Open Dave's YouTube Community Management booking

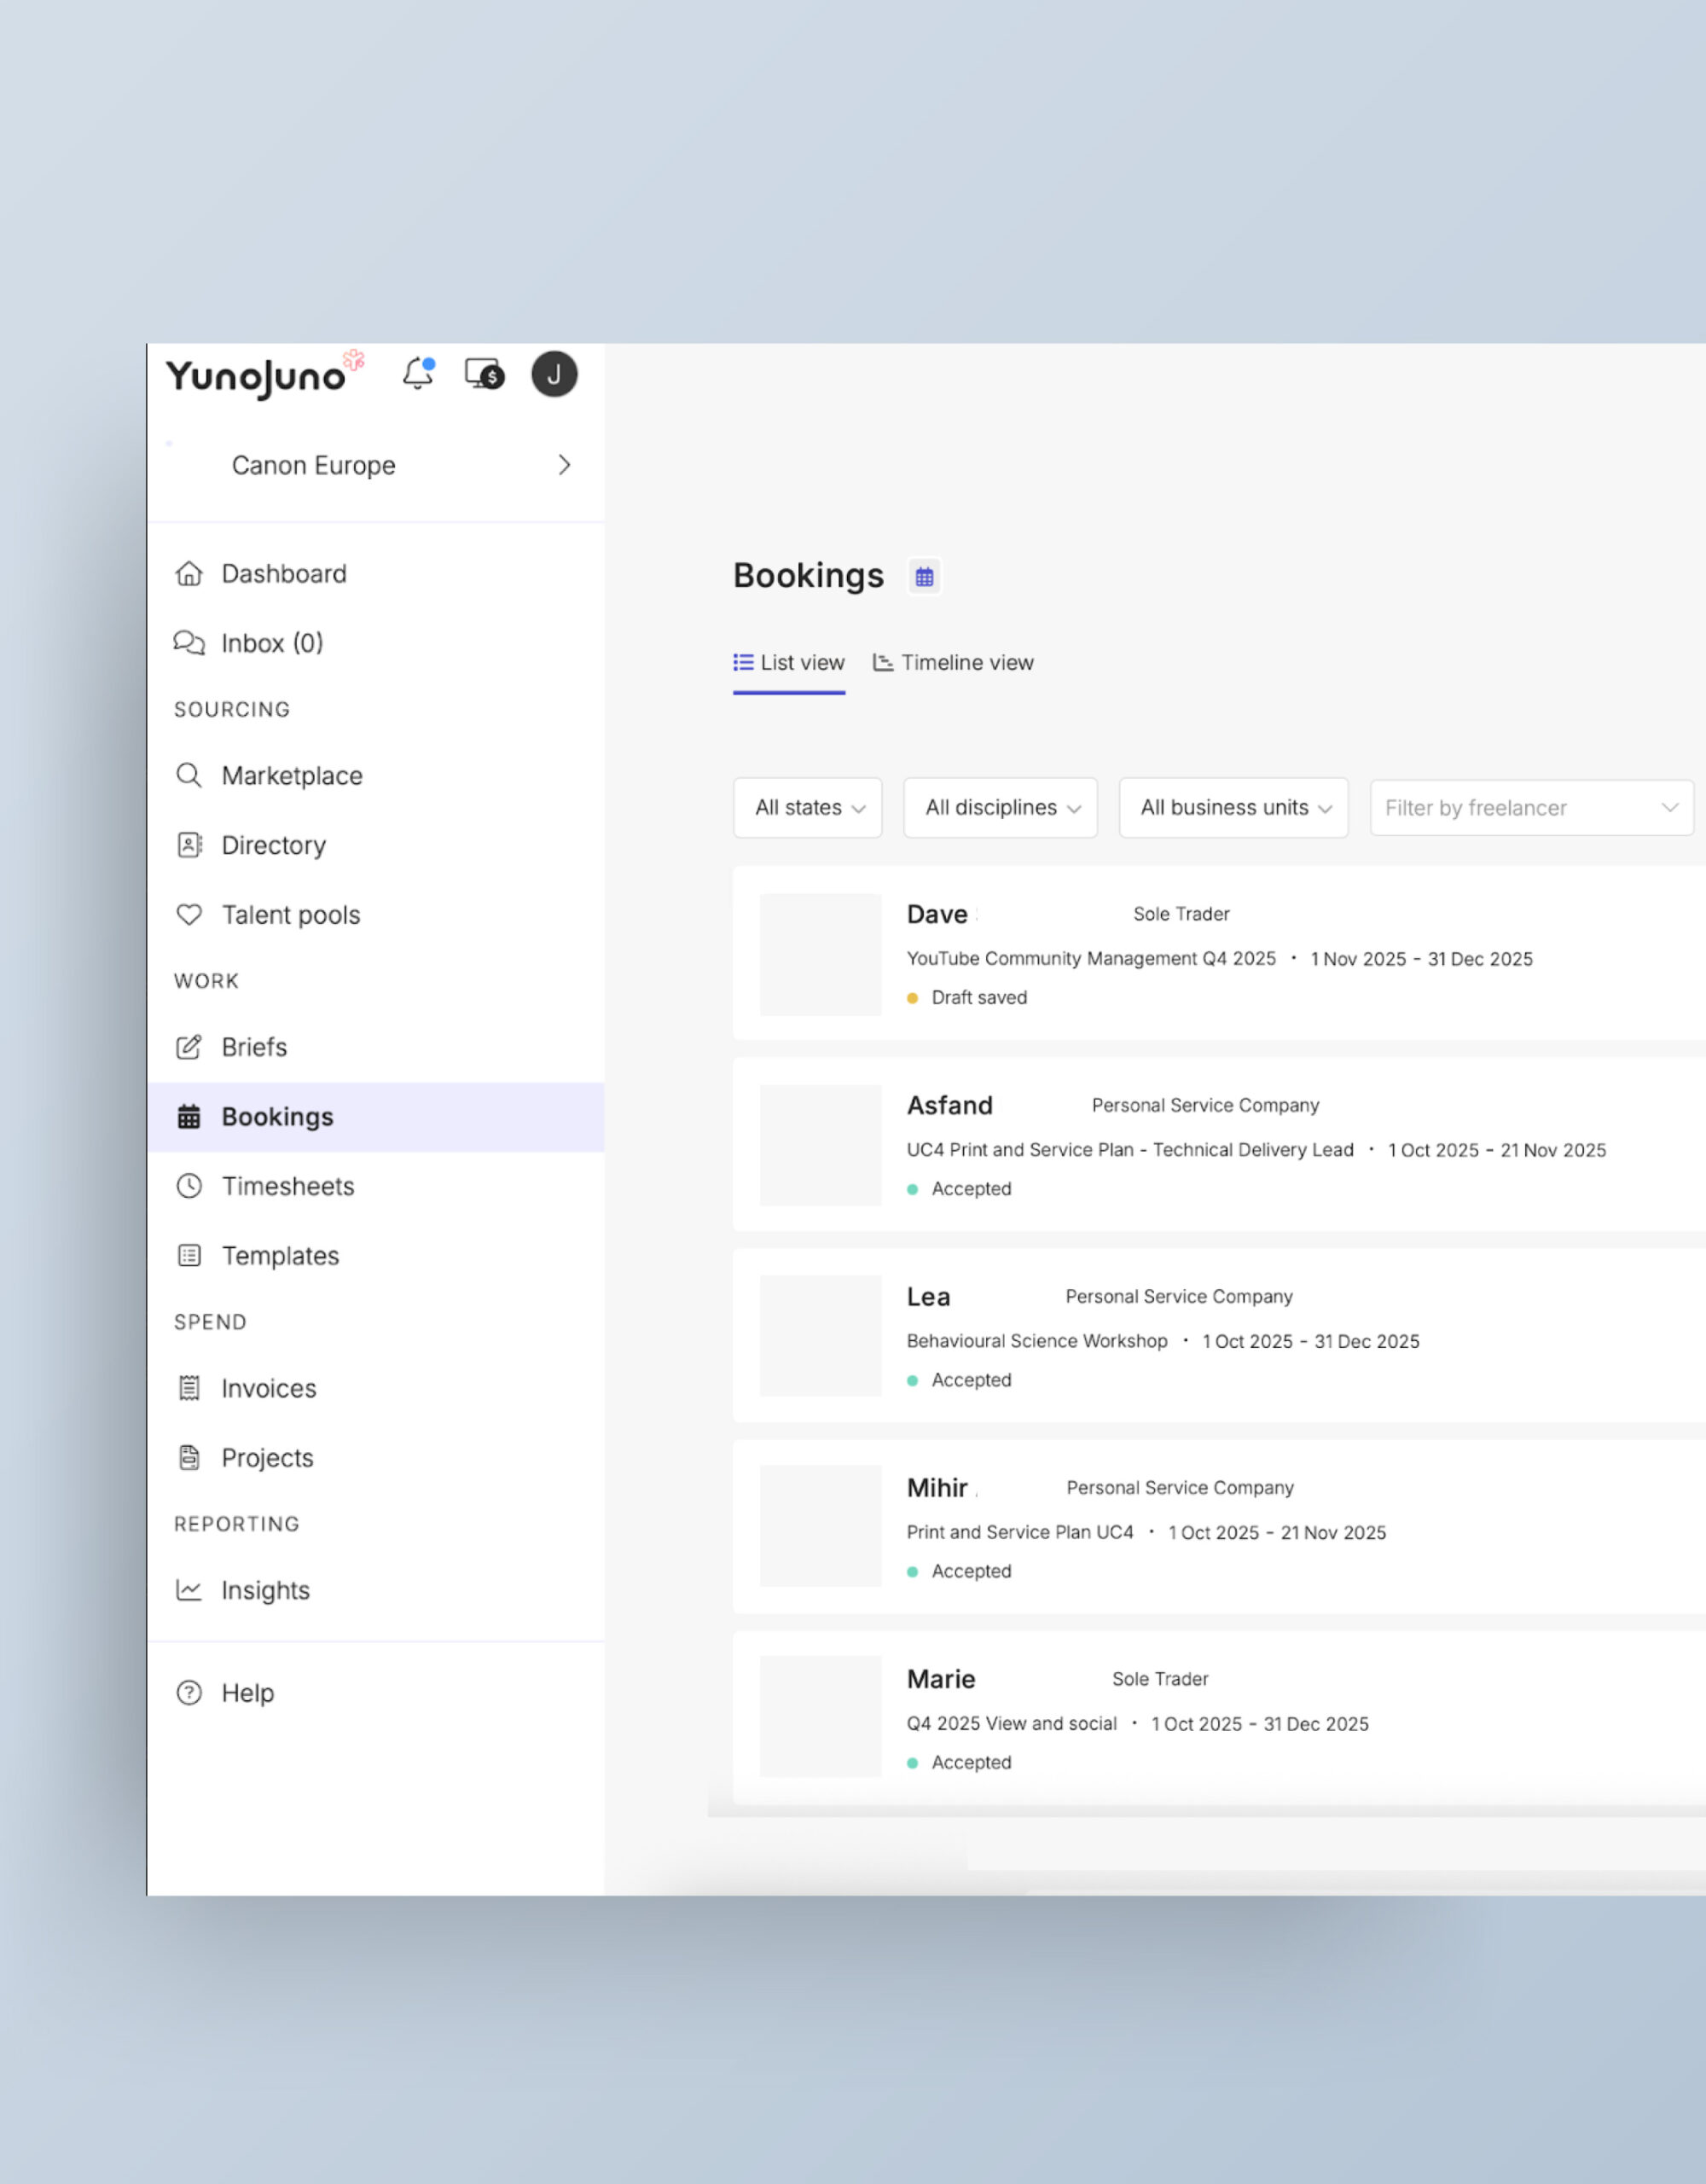click(1091, 959)
